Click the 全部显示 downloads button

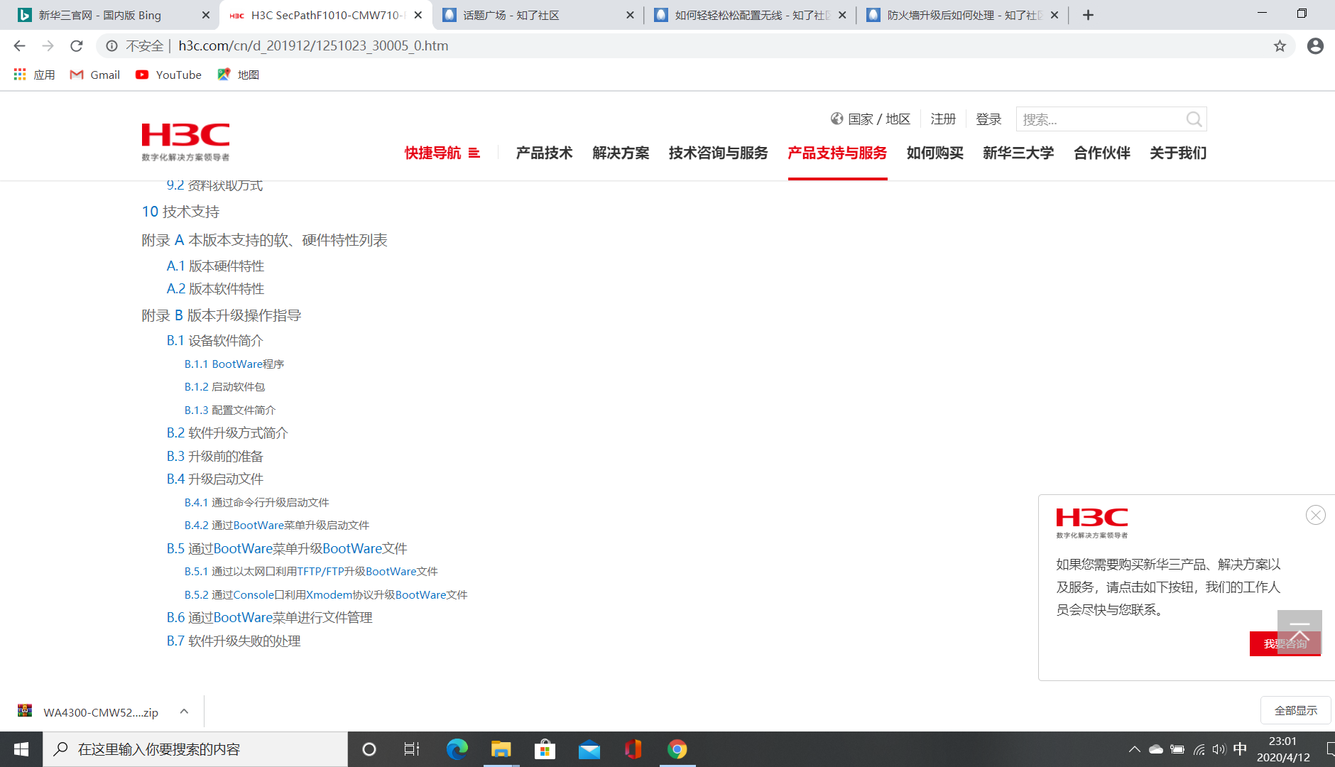click(1295, 710)
